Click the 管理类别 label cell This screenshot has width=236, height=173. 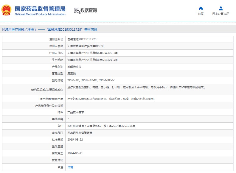(34, 74)
